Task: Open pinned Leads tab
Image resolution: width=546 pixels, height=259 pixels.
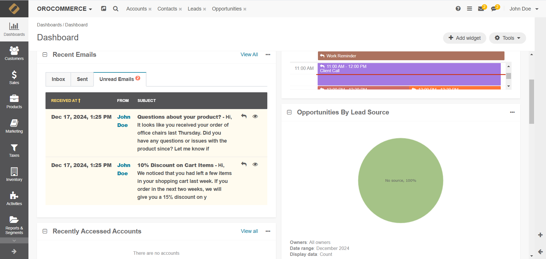Action: (195, 9)
